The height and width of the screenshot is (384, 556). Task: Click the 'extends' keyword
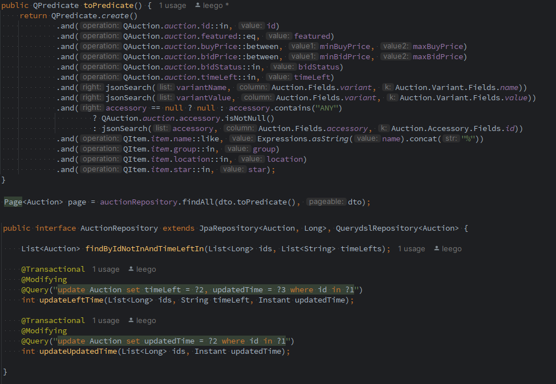point(178,228)
